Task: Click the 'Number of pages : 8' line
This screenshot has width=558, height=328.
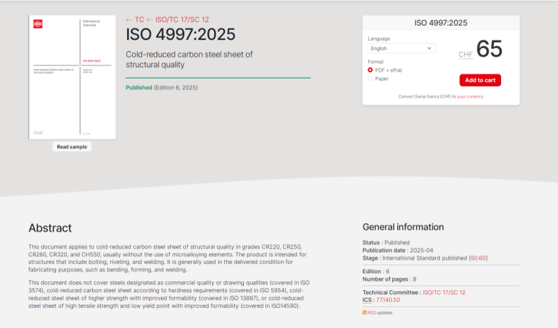Action: [x=389, y=279]
